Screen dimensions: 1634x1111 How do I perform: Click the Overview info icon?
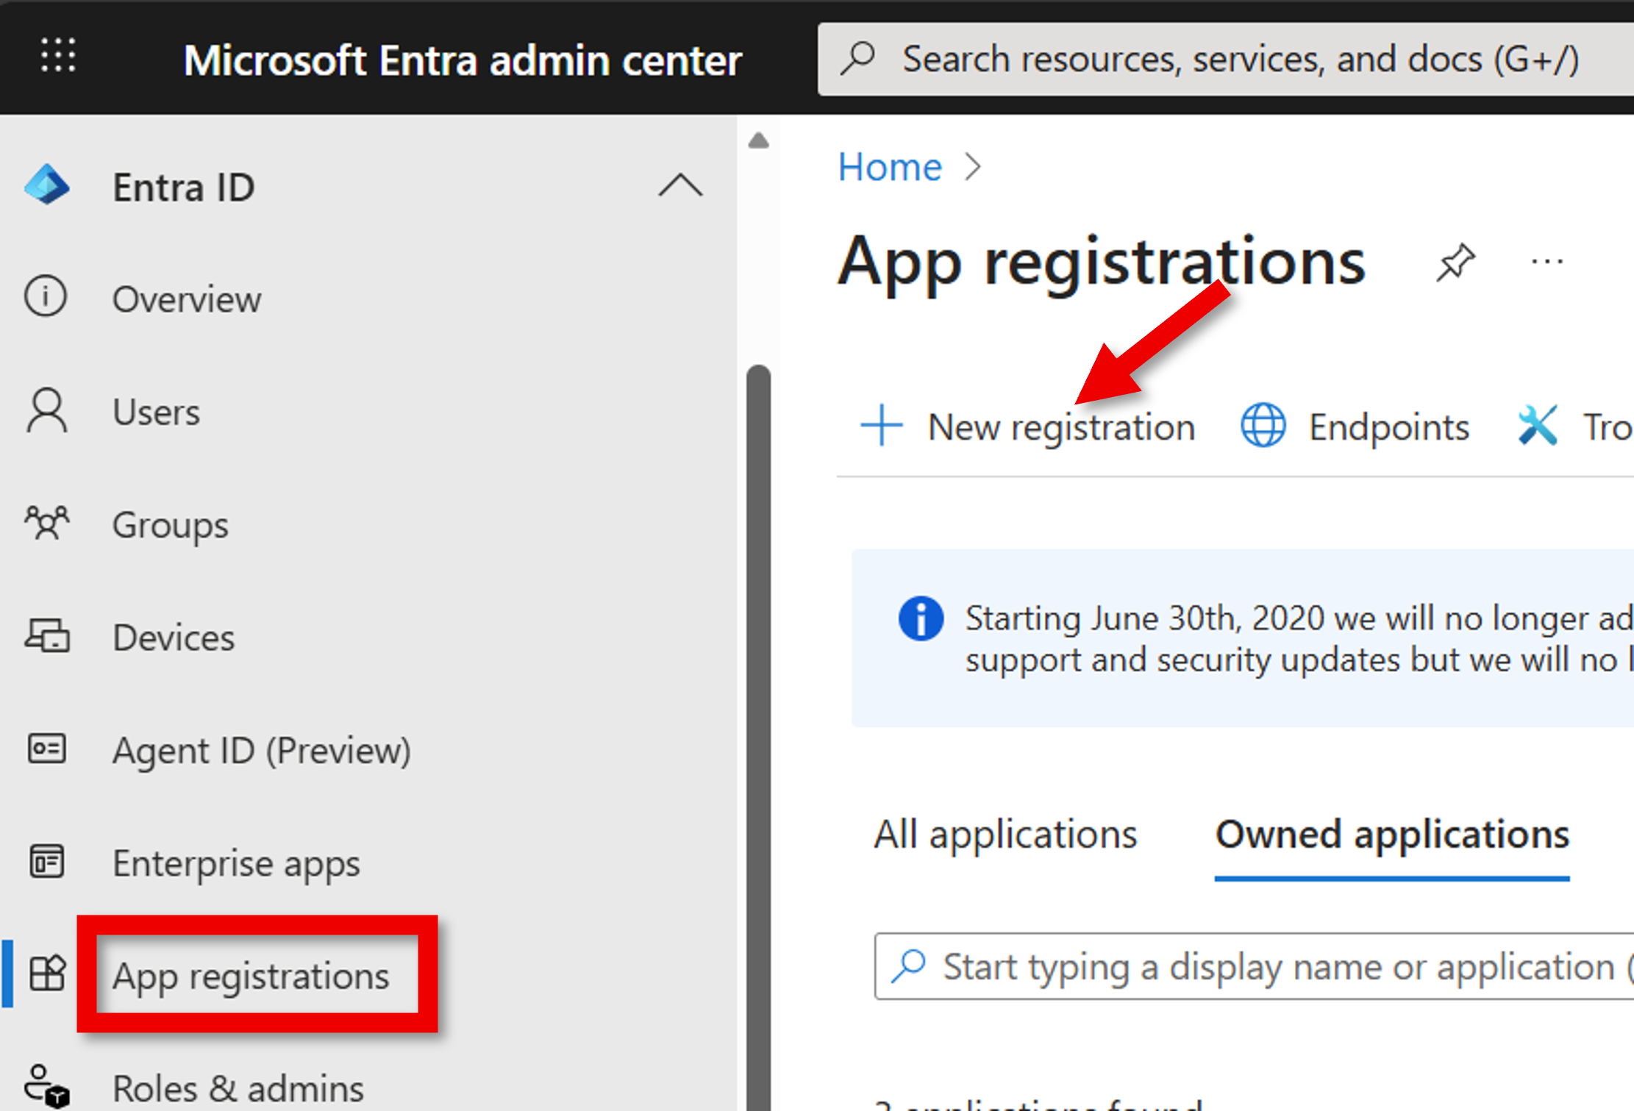(46, 296)
